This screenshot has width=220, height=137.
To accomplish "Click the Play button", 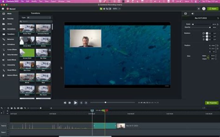I will click(75, 103).
